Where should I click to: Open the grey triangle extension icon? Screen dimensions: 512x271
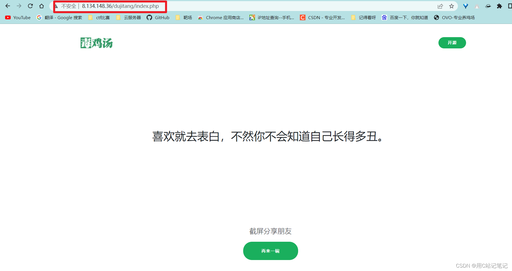click(x=477, y=6)
